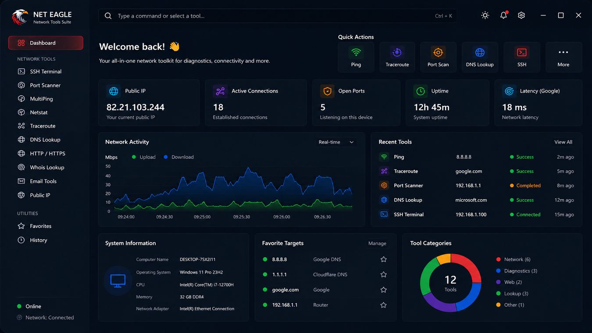Open SSH Terminal from the sidebar
592x333 pixels.
click(46, 72)
